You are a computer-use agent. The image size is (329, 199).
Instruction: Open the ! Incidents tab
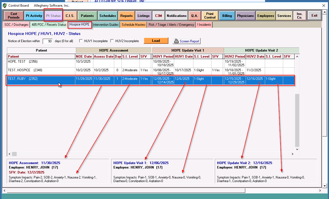[x=204, y=25]
